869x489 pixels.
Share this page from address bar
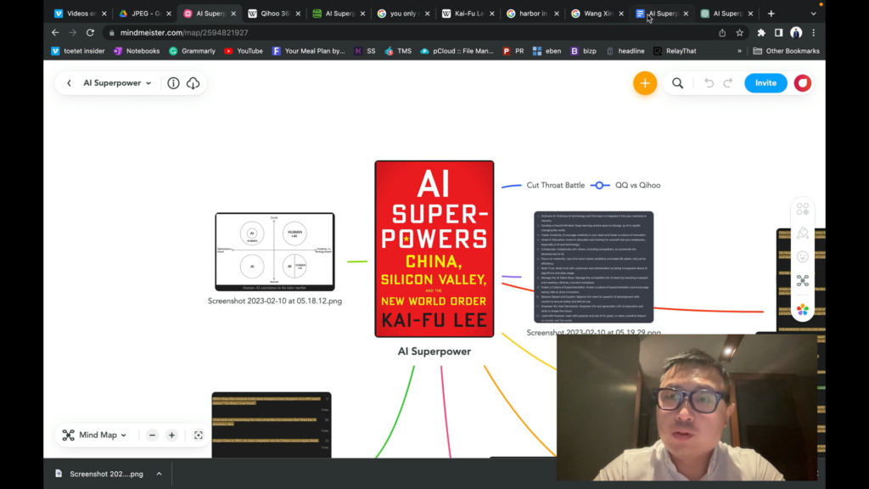(x=722, y=33)
